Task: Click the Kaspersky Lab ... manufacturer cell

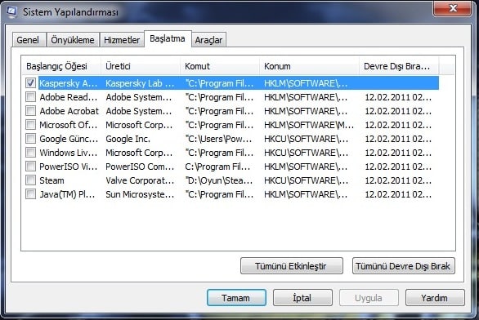Action: (x=140, y=83)
